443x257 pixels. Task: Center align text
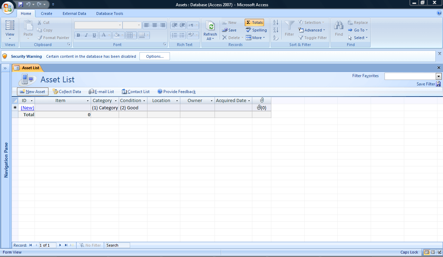pos(155,25)
